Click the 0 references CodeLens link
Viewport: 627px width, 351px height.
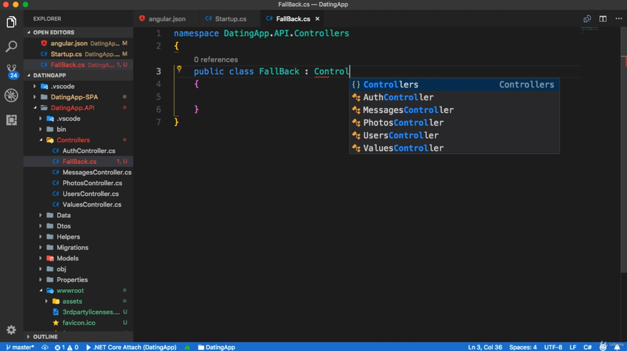pos(216,60)
